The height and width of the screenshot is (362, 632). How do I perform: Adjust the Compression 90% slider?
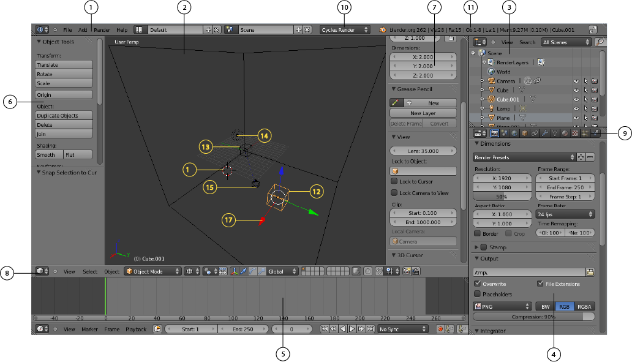coord(533,317)
